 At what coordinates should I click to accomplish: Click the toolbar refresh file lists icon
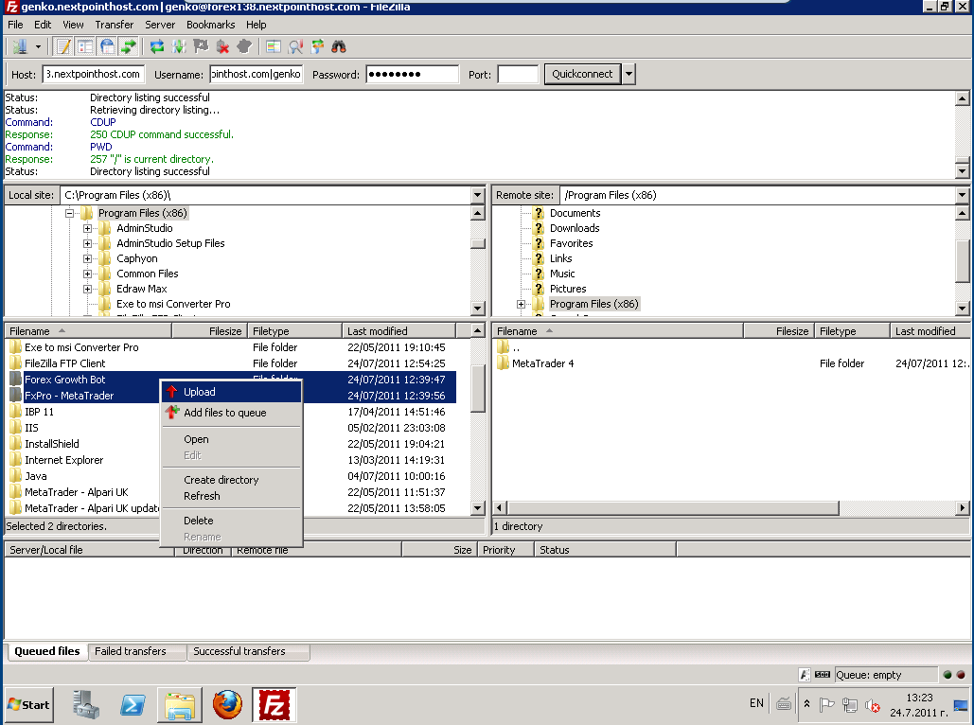coord(157,46)
